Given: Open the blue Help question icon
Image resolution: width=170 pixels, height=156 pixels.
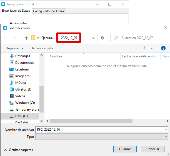Looking at the screenshot, I should (163, 48).
